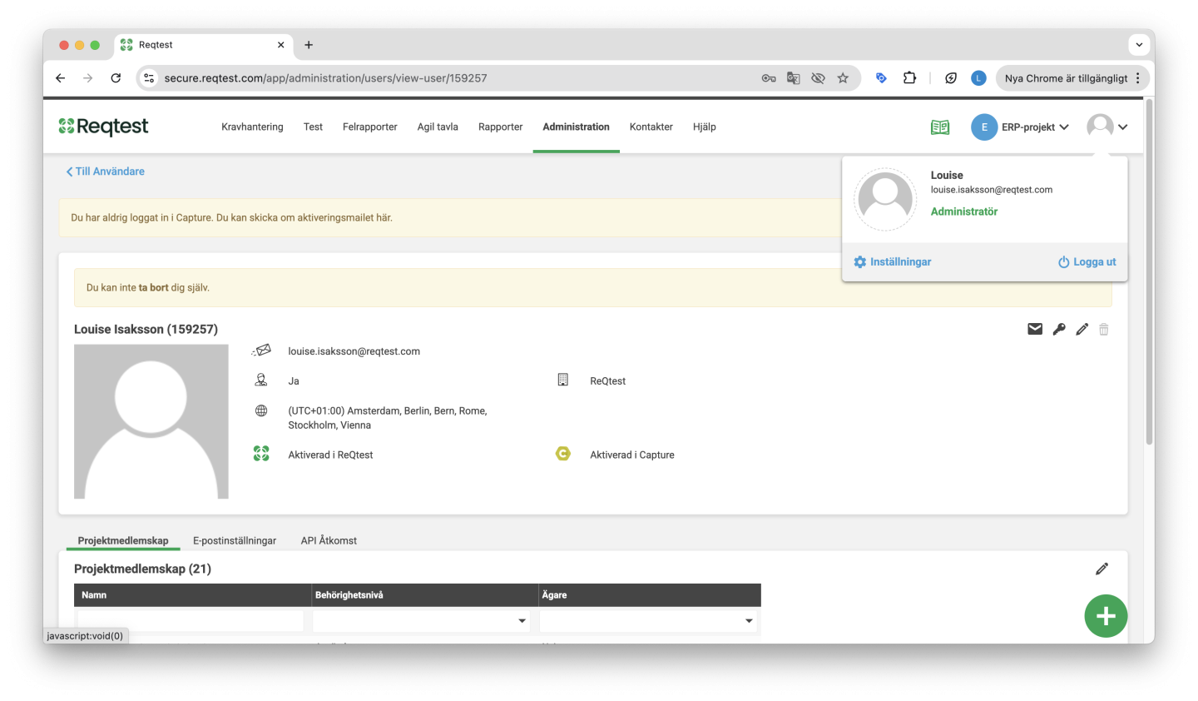
Task: Click the Inställningar gear link
Action: pyautogui.click(x=892, y=261)
